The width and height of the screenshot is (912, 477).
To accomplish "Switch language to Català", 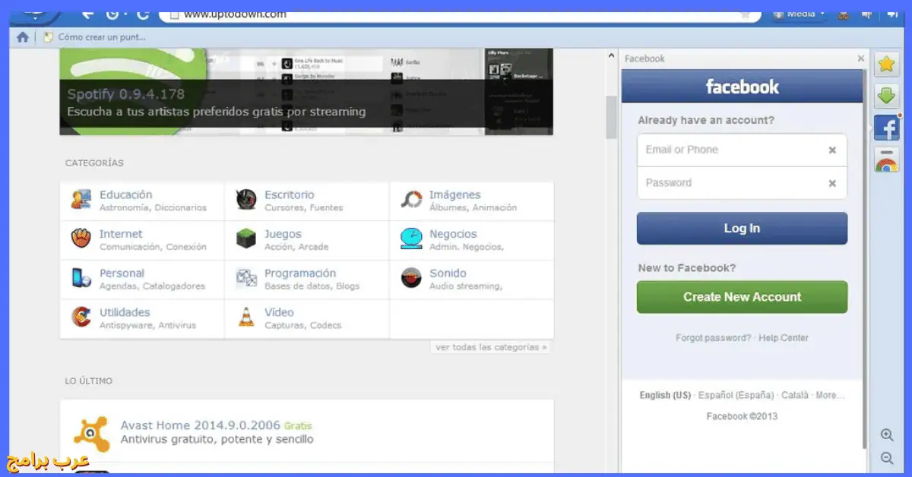I will coord(795,395).
